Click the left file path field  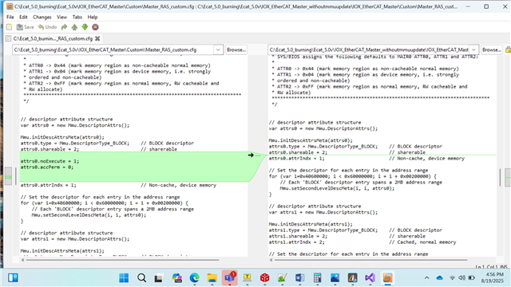click(113, 49)
